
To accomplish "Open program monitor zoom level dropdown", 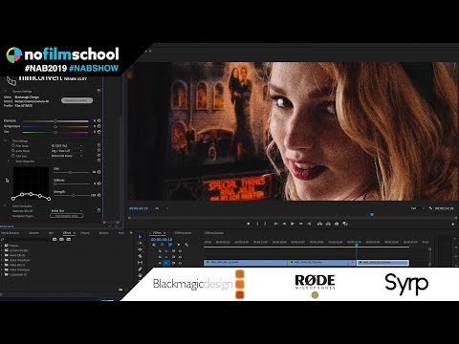I will click(161, 208).
